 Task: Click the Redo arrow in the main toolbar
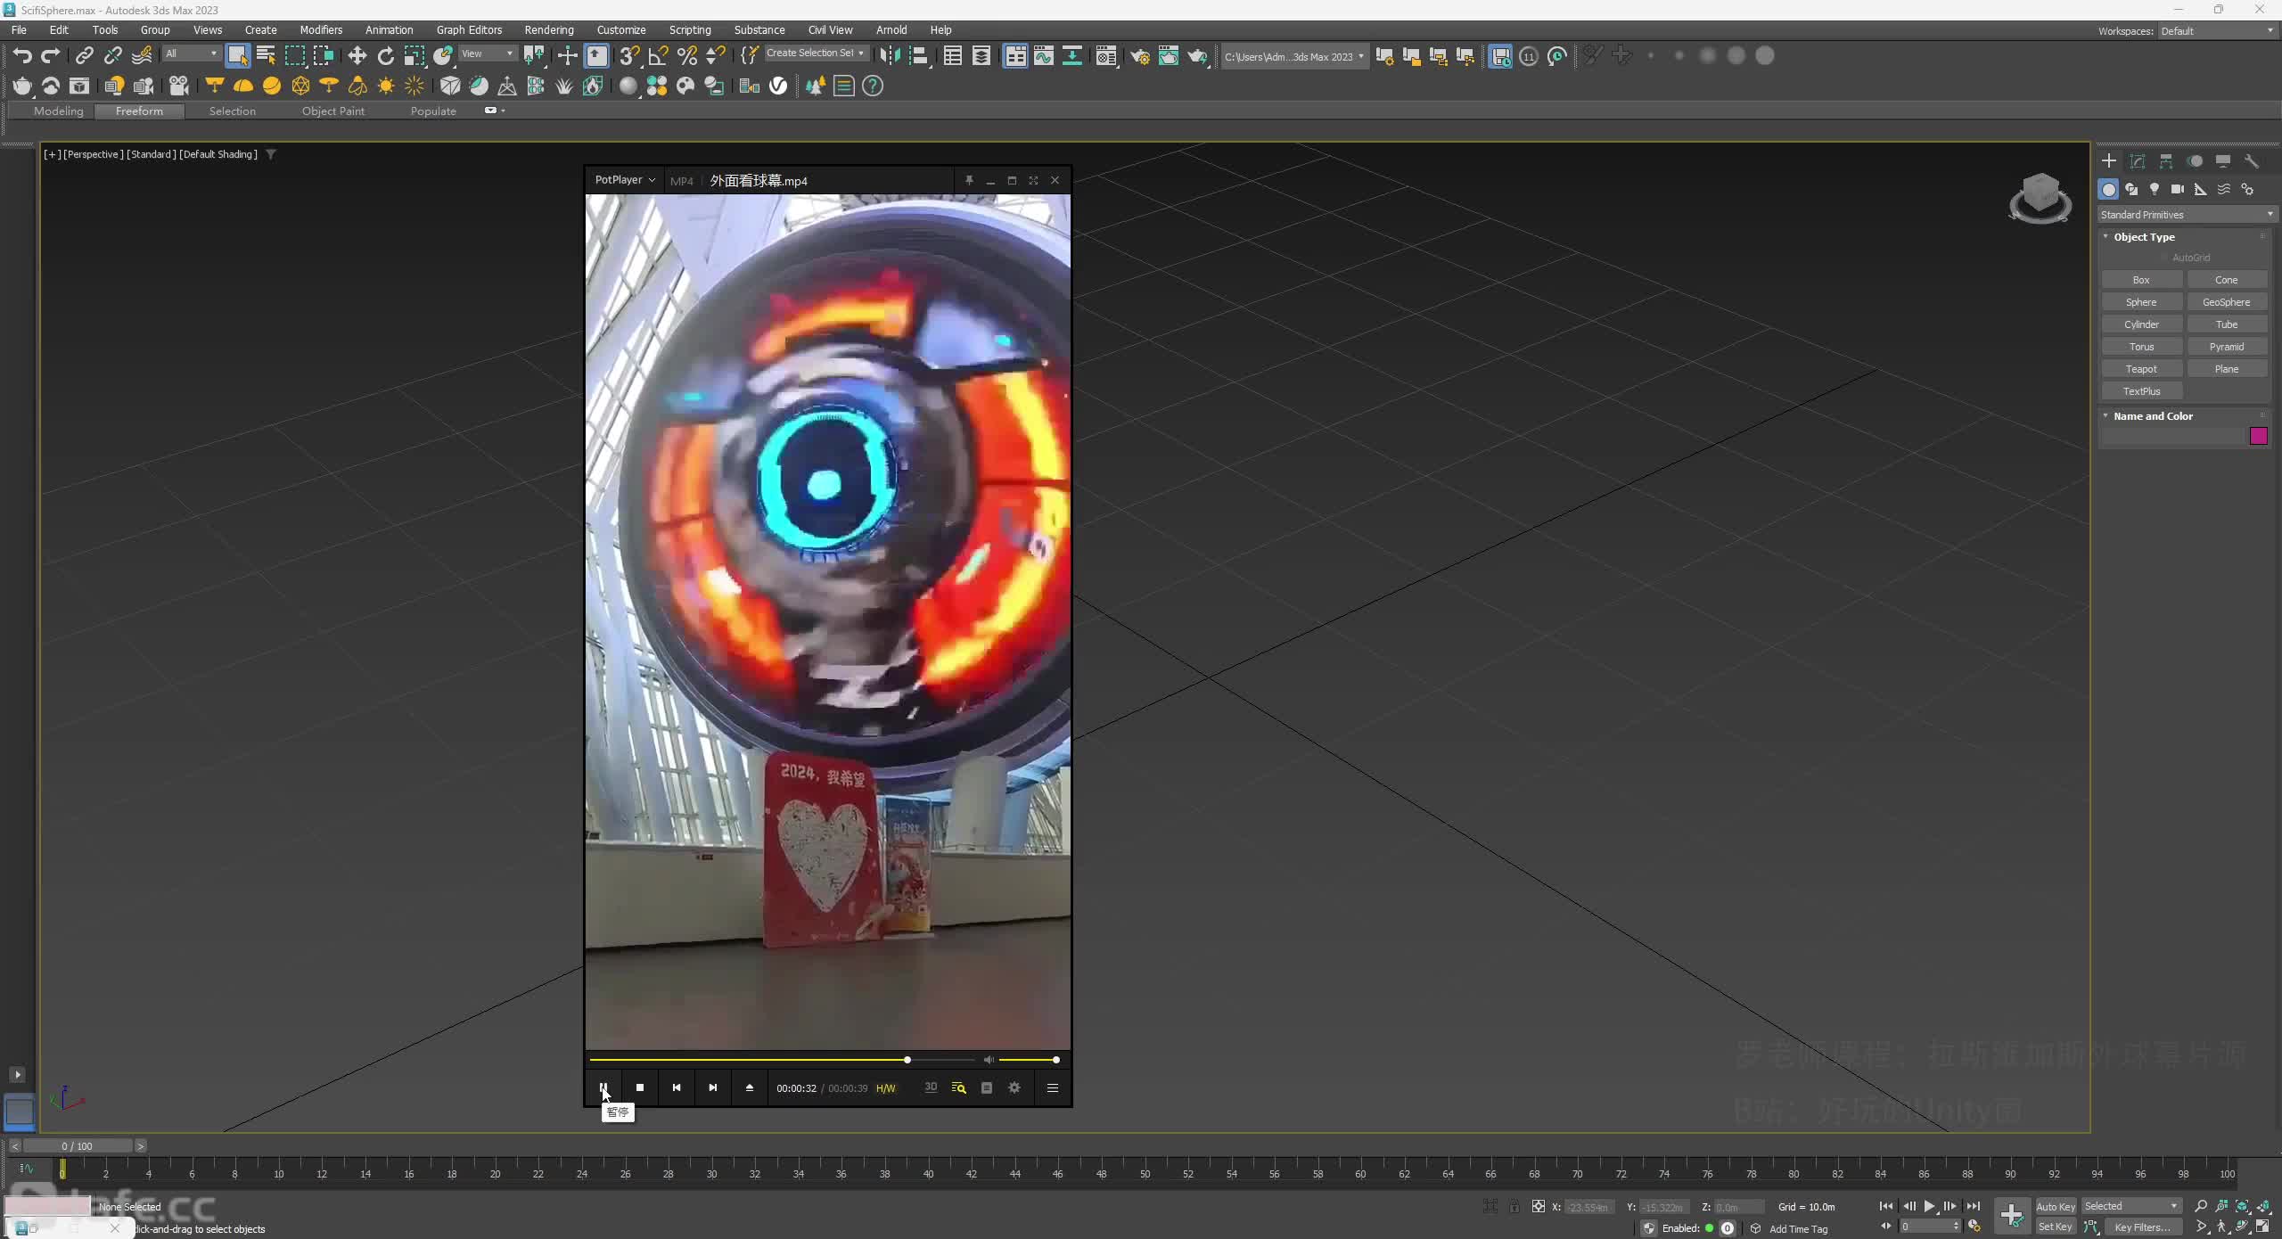[x=51, y=56]
